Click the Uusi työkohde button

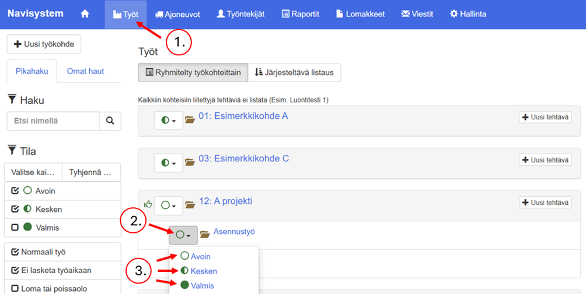point(44,44)
